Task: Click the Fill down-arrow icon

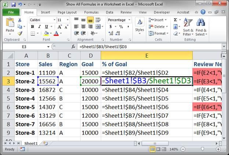Action: pos(175,27)
